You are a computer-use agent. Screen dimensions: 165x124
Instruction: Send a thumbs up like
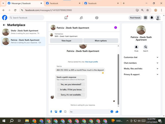coord(117,111)
